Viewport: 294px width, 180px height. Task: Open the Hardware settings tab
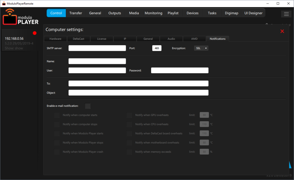click(55, 39)
